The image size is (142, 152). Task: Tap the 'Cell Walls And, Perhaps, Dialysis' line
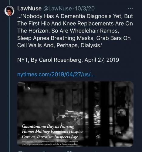tap(60, 45)
